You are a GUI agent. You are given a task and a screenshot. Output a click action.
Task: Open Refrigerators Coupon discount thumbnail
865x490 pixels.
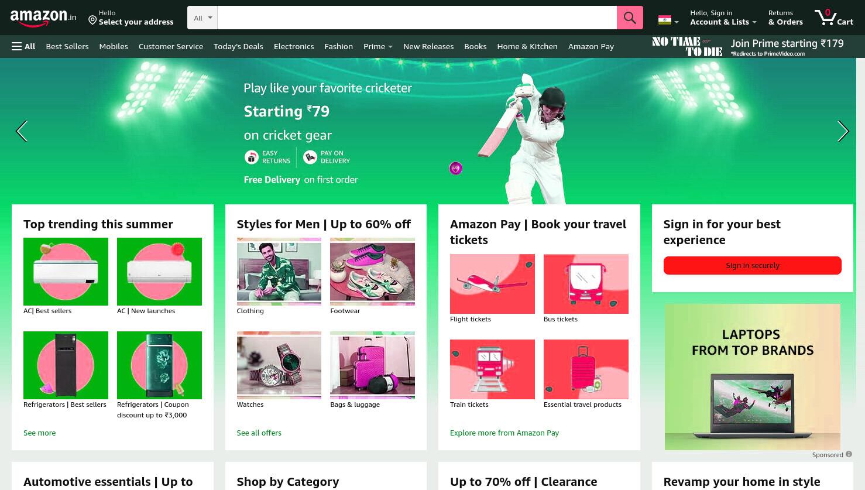(159, 365)
